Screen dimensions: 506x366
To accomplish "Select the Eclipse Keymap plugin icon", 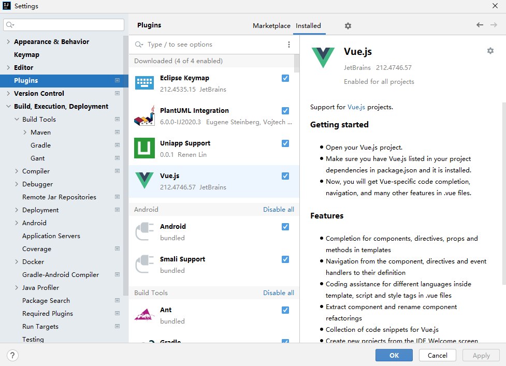I will click(x=144, y=83).
